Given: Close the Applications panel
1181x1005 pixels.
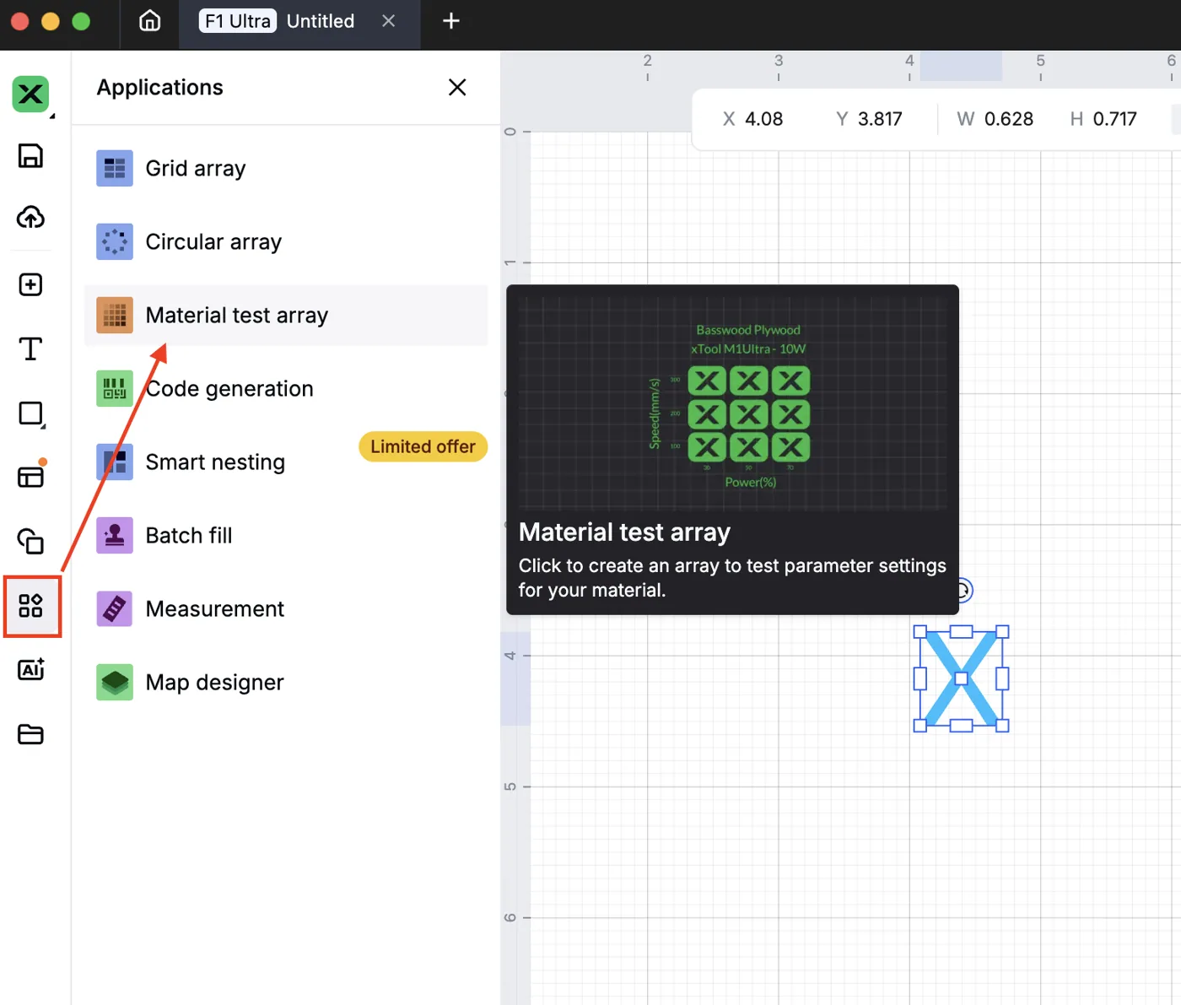Looking at the screenshot, I should [457, 88].
